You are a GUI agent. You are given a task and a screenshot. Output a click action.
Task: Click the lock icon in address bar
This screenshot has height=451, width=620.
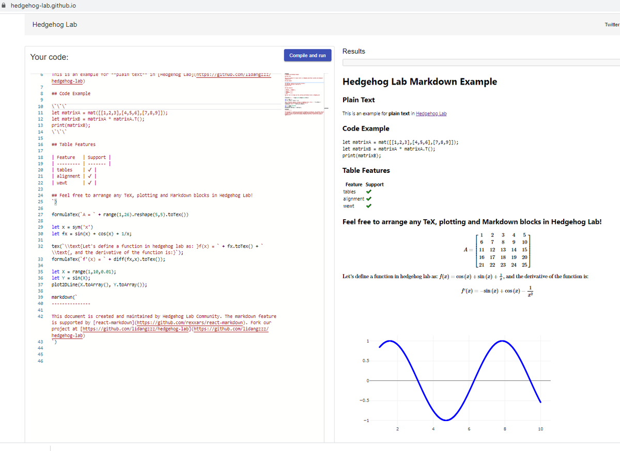point(4,5)
